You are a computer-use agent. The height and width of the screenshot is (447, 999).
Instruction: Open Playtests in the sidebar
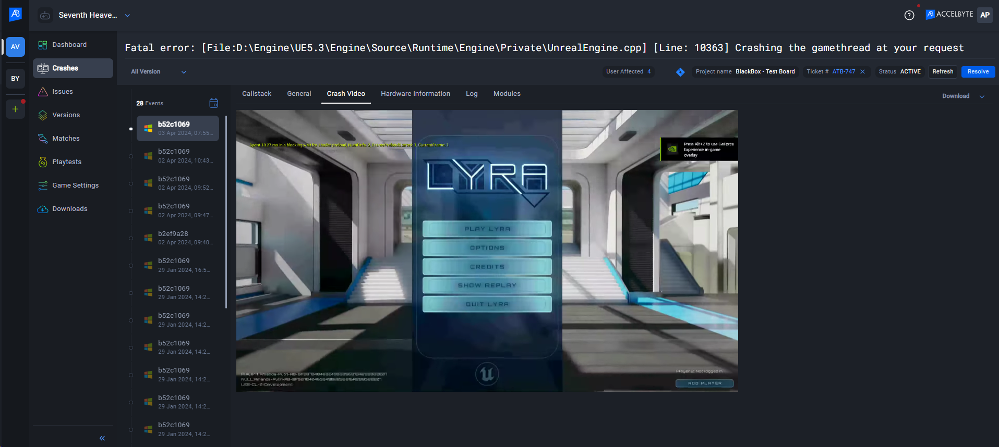[x=73, y=162]
